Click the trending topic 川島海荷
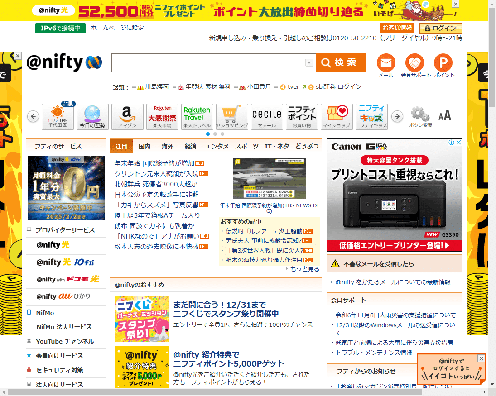The width and height of the screenshot is (496, 396). pyautogui.click(x=157, y=86)
